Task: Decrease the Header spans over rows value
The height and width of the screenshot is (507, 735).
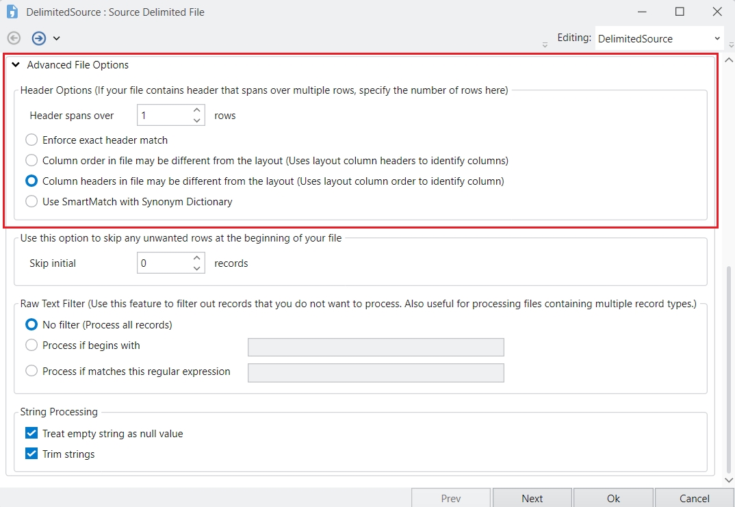Action: pyautogui.click(x=197, y=120)
